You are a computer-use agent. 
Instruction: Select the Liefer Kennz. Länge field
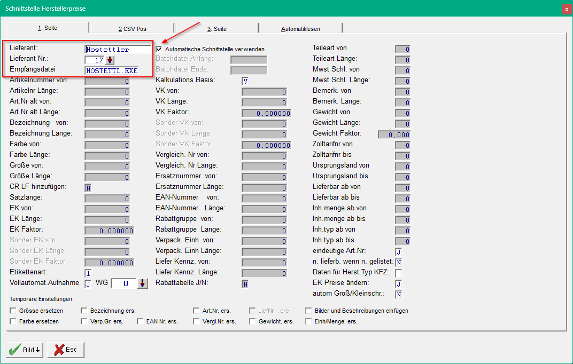coord(264,274)
